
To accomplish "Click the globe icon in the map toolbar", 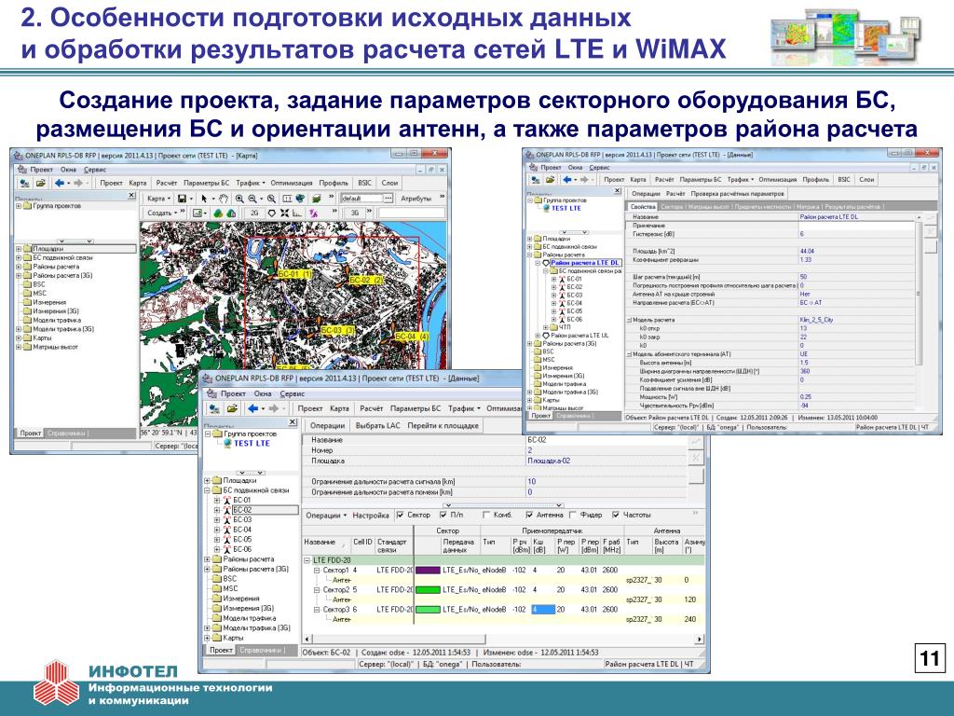I will click(301, 199).
